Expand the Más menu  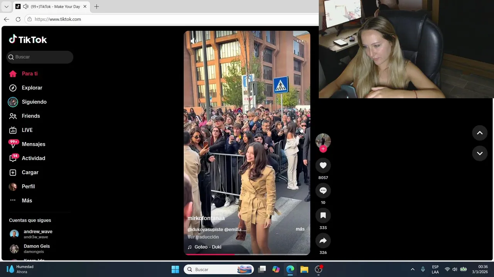(21, 200)
